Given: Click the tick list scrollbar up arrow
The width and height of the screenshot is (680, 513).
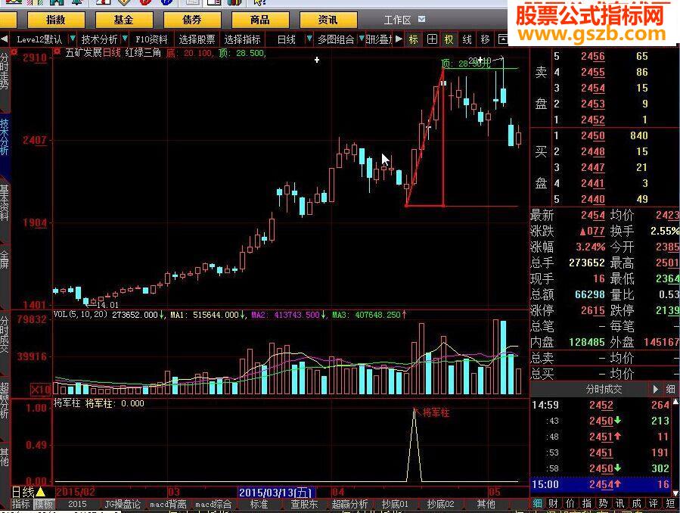Looking at the screenshot, I should [675, 403].
